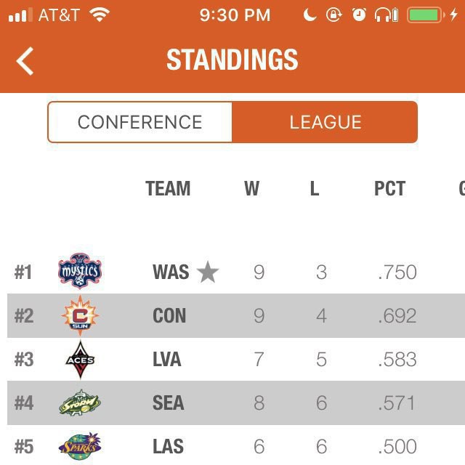Tap the Las Vegas Aces logo
This screenshot has height=465, width=465.
pyautogui.click(x=80, y=359)
